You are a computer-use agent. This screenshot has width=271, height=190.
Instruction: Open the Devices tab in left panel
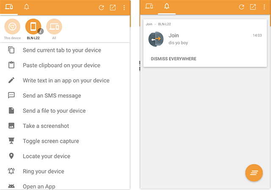tap(9, 7)
